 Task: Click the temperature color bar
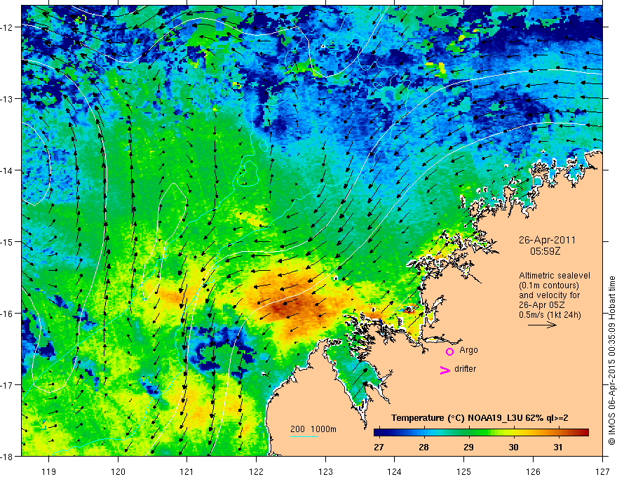(x=481, y=433)
